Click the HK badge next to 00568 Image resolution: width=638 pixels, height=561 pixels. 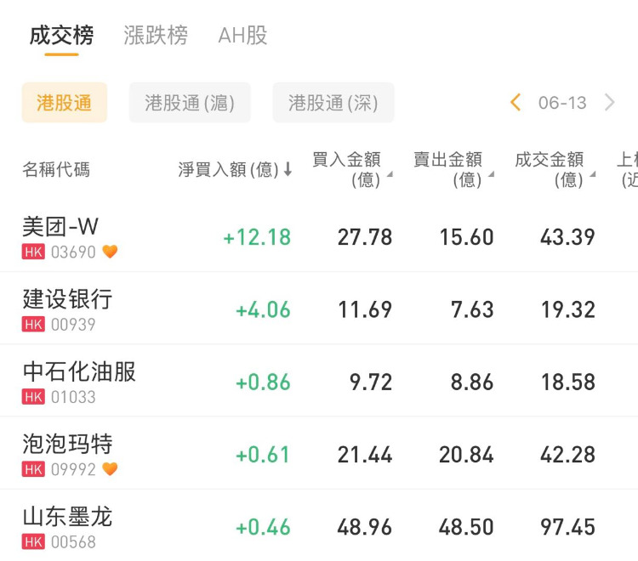[x=33, y=542]
